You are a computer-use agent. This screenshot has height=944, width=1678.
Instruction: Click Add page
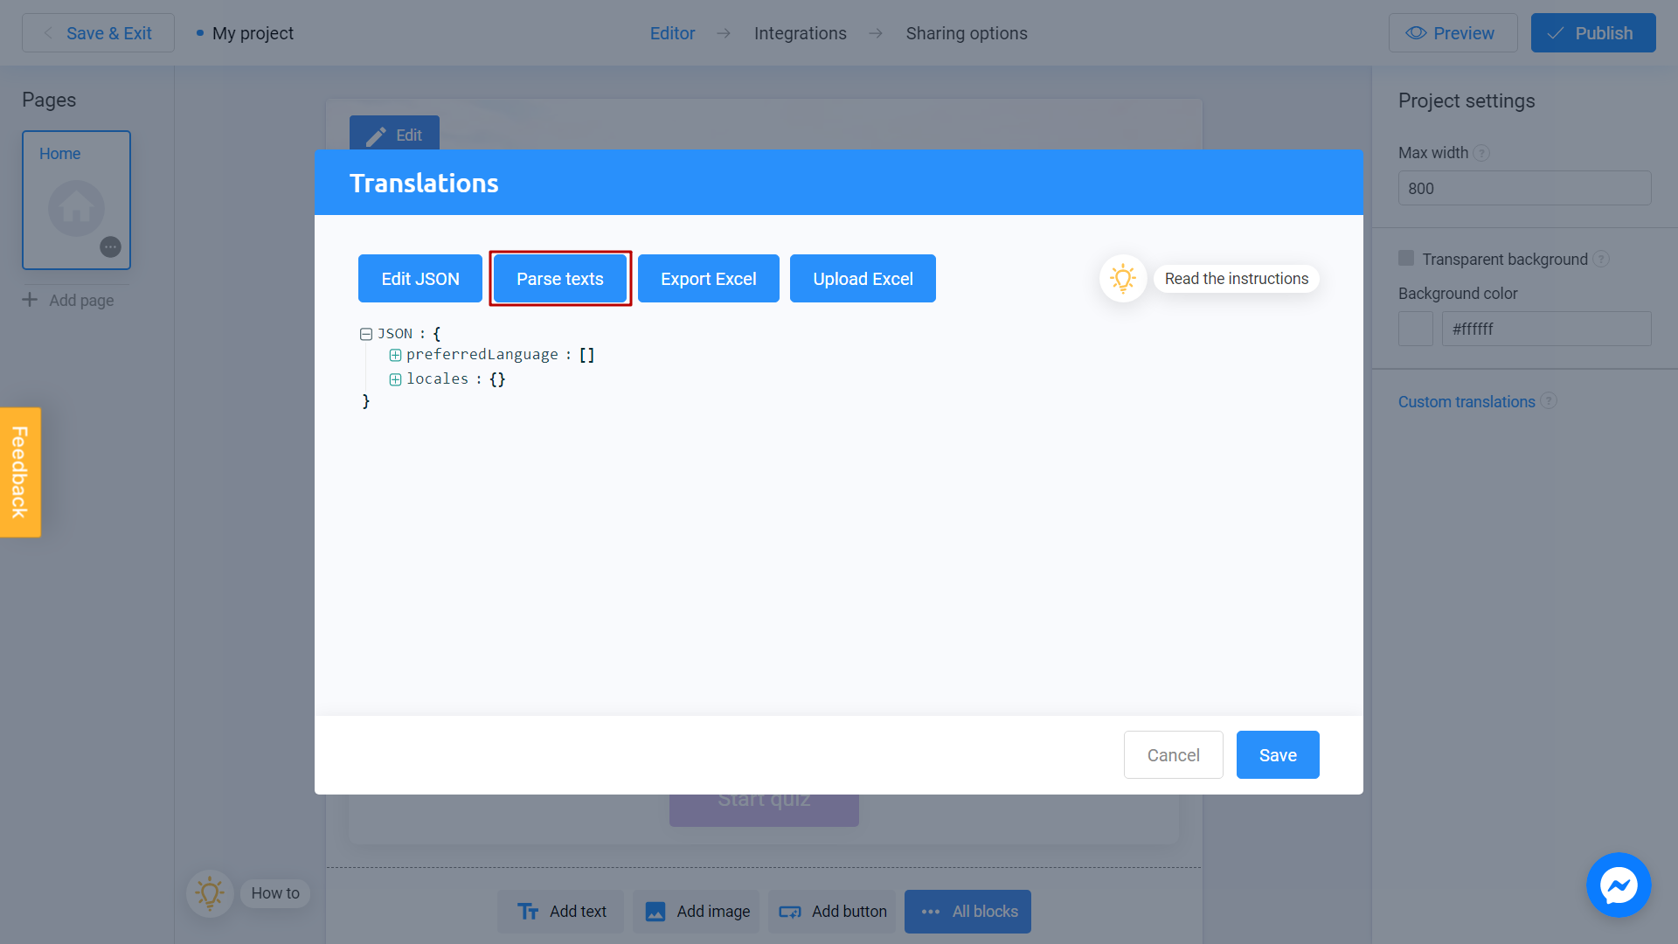click(x=81, y=301)
